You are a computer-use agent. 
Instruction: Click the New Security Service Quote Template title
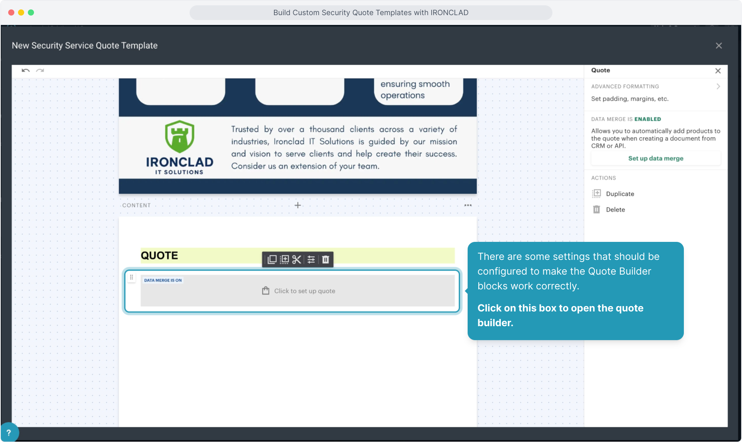[x=85, y=45]
